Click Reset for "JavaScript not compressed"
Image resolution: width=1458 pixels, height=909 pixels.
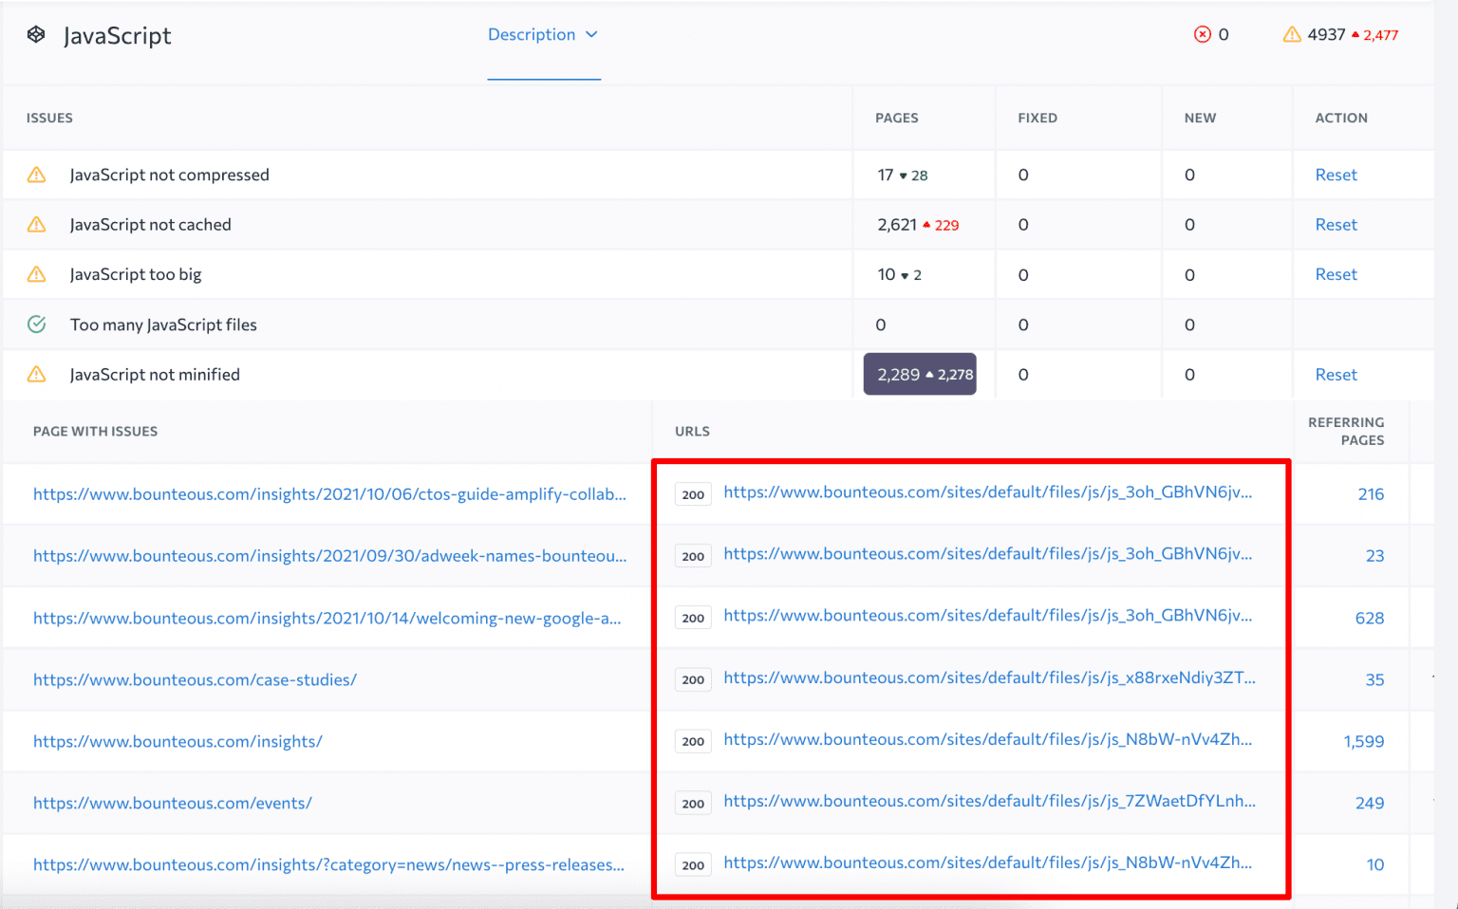(1336, 175)
